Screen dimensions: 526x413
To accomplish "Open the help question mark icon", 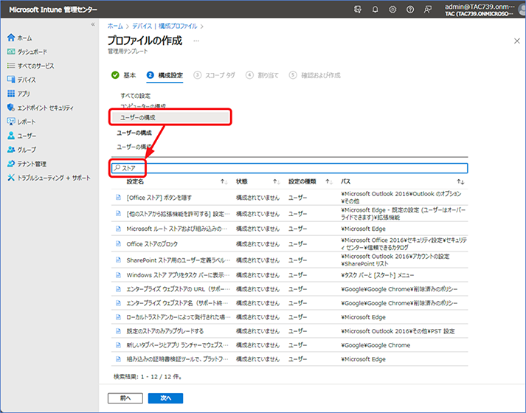I will pyautogui.click(x=410, y=10).
